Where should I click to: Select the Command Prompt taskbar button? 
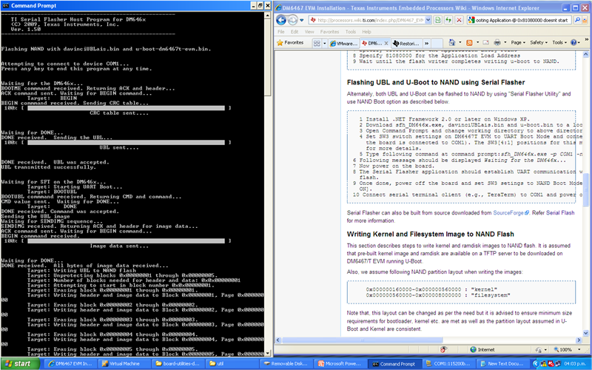tap(394, 364)
